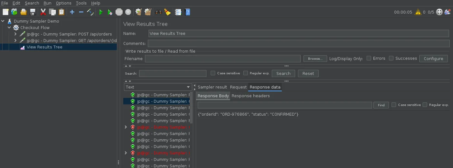This screenshot has height=168, width=453.
Task: Click the Checkout Flow gear icon
Action: click(x=16, y=27)
